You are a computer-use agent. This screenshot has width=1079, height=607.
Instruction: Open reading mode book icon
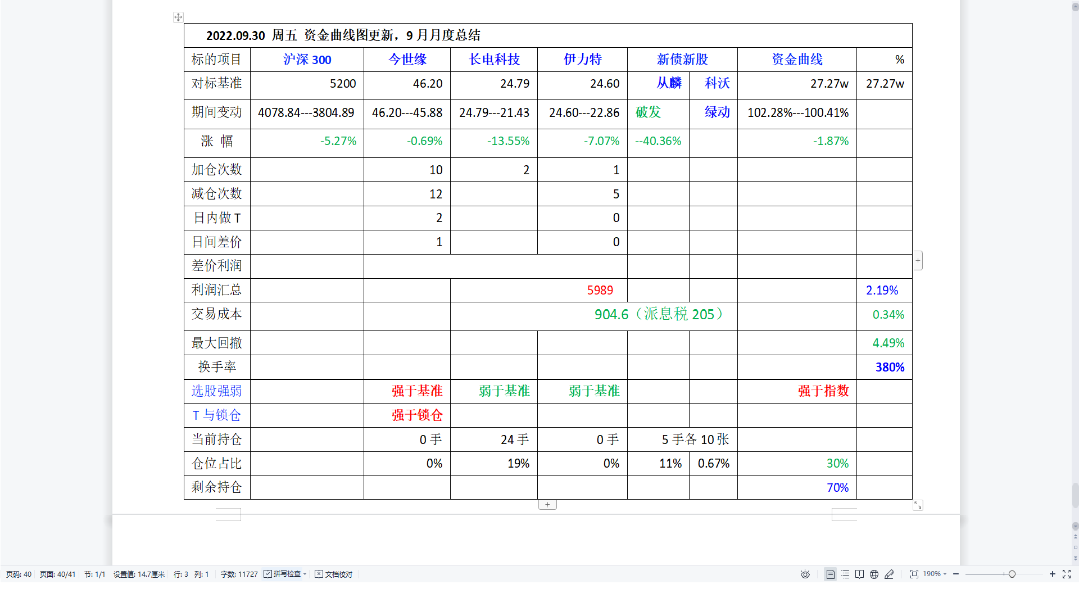[x=859, y=574]
